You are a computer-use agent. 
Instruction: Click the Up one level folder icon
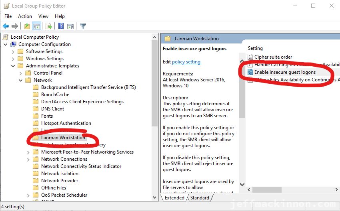[x=27, y=26]
